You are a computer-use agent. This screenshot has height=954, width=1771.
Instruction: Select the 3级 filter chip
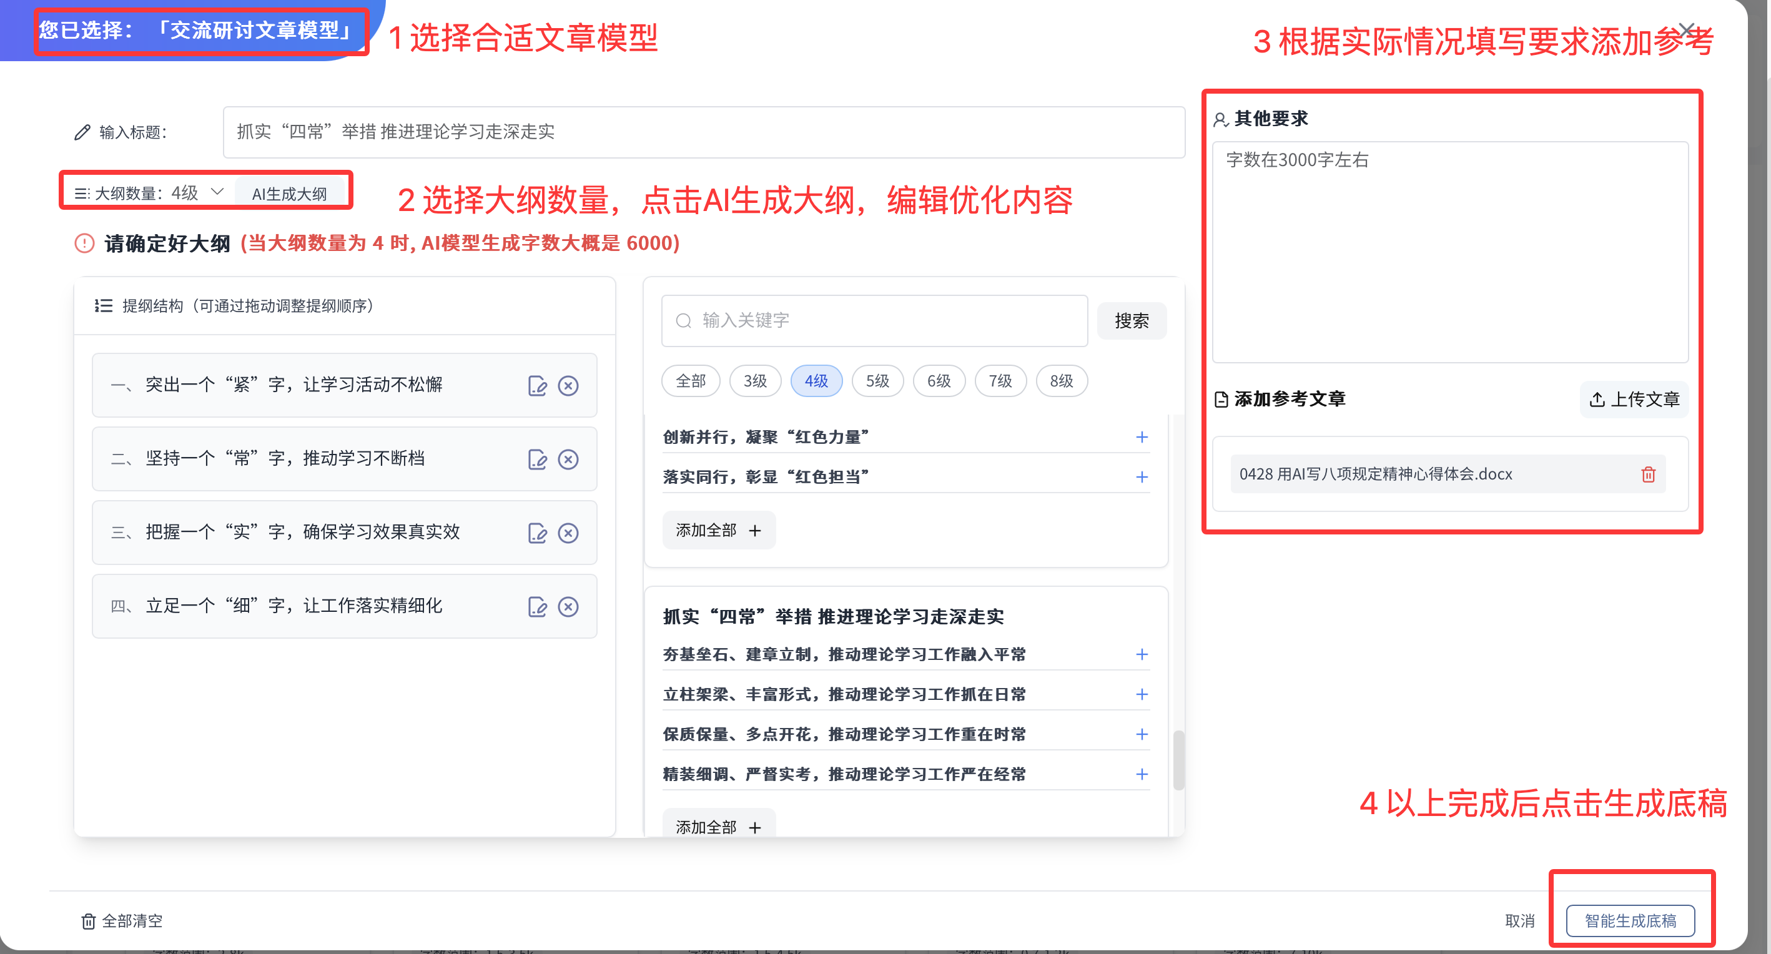pos(755,381)
